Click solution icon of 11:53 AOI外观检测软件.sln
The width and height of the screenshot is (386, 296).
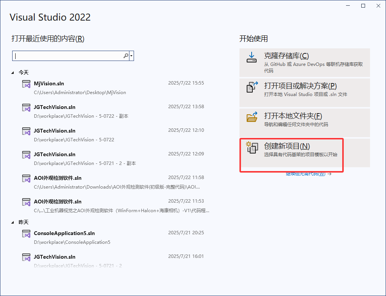(x=26, y=202)
